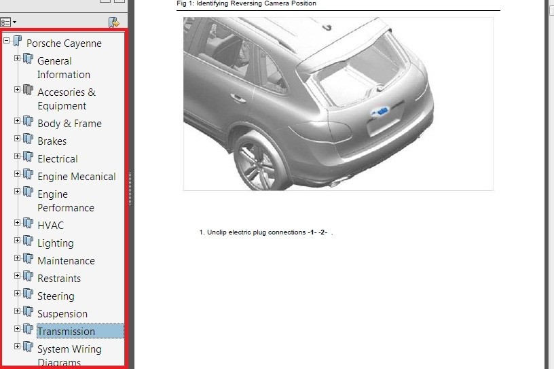Open the Body & Frame bookmark
Screen dimensions: 554x369
(70, 124)
